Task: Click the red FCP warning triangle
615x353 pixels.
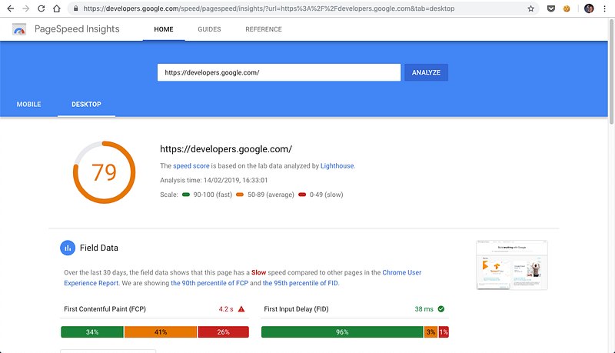Action: pyautogui.click(x=241, y=309)
